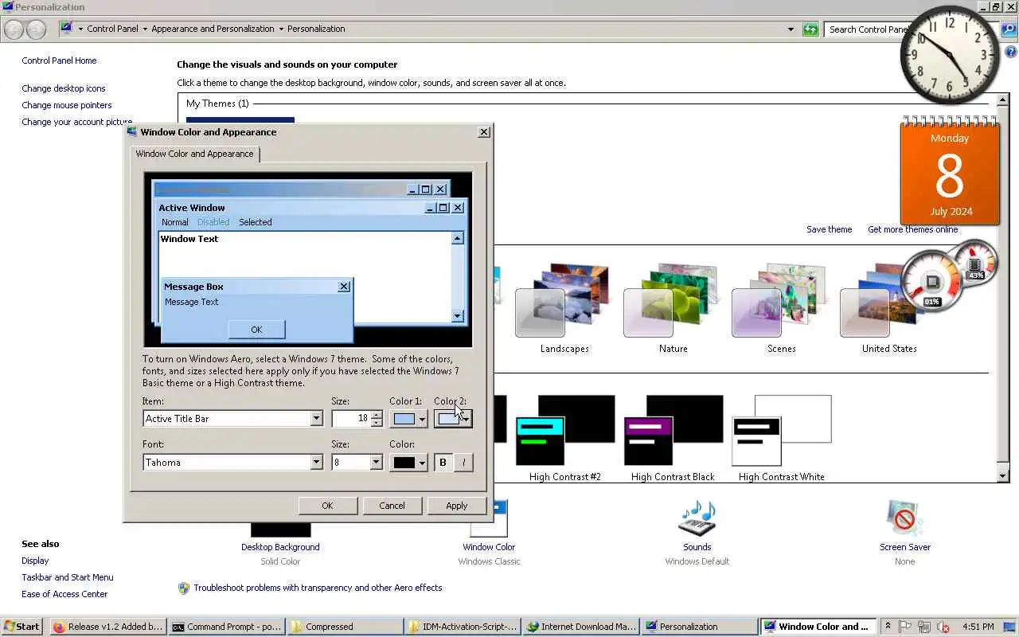This screenshot has height=637, width=1019.
Task: Click the preview window's scrollbar down arrow
Action: (x=457, y=316)
